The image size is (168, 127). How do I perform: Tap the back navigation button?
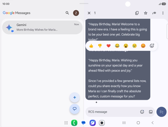click(153, 123)
